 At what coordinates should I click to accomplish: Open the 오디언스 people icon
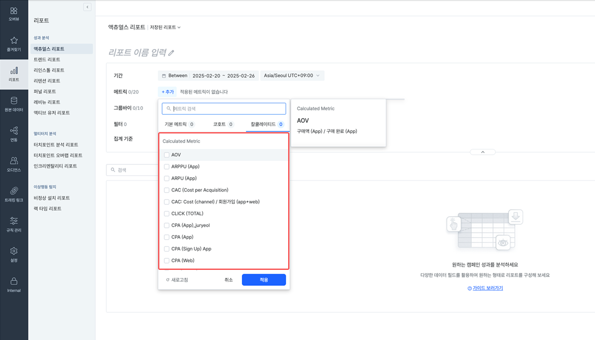pos(14,160)
